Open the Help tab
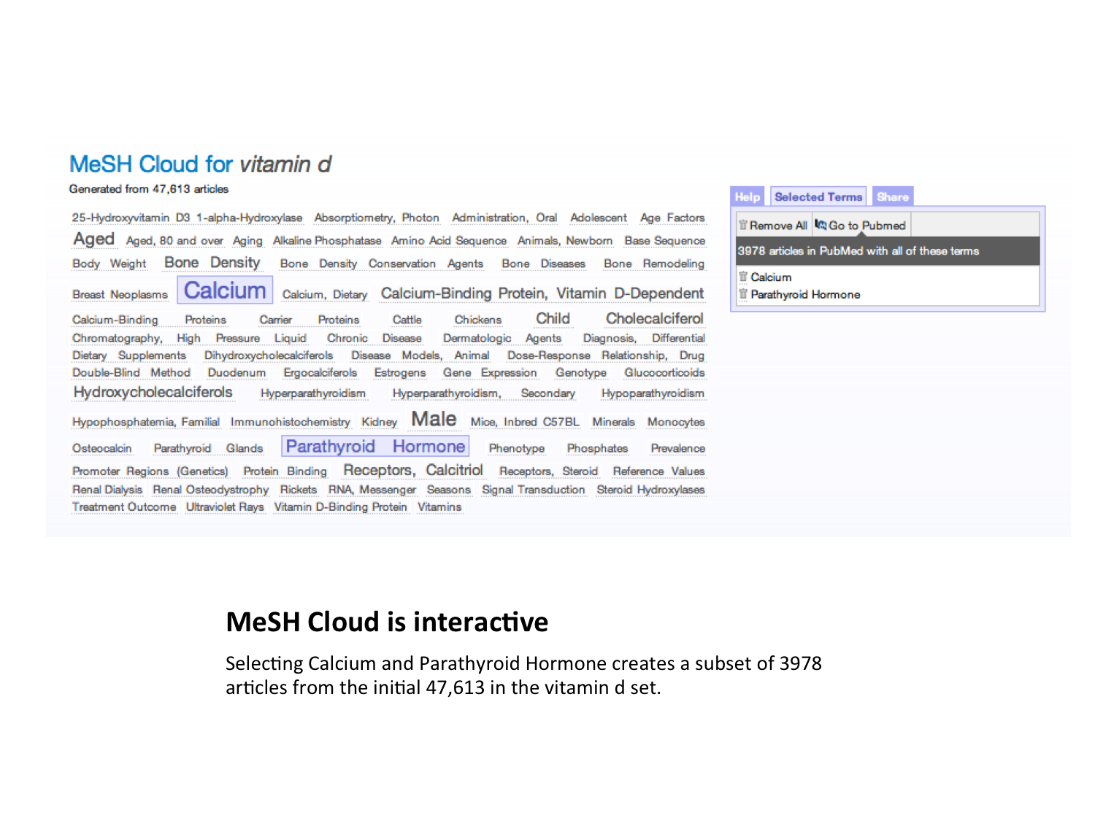This screenshot has height=821, width=1095. pyautogui.click(x=748, y=196)
